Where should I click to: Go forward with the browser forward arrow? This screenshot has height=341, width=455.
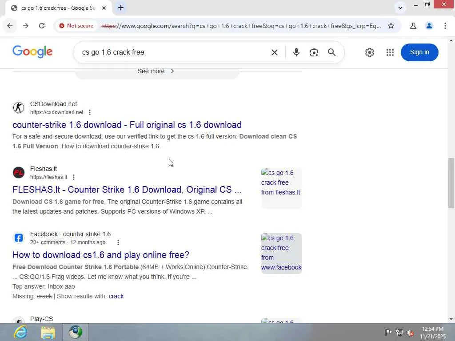[x=26, y=26]
